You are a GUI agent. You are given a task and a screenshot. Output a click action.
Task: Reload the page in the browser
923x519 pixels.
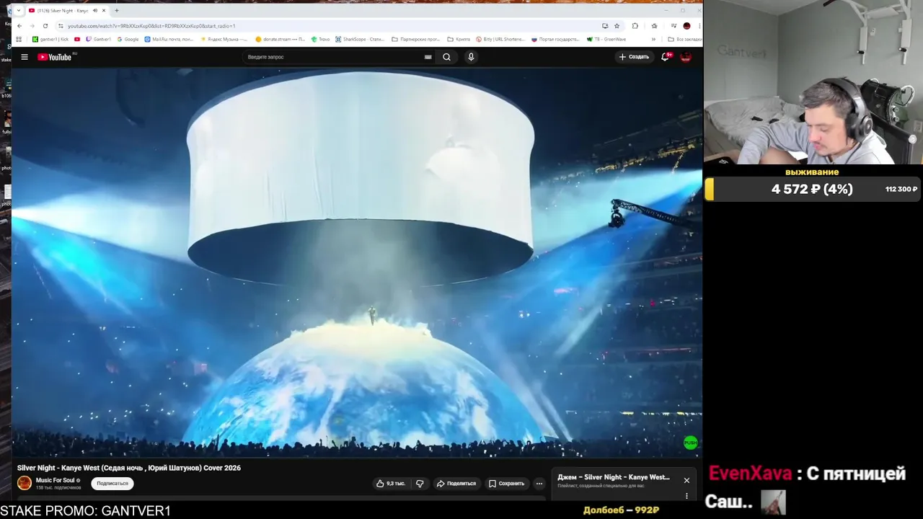point(45,26)
